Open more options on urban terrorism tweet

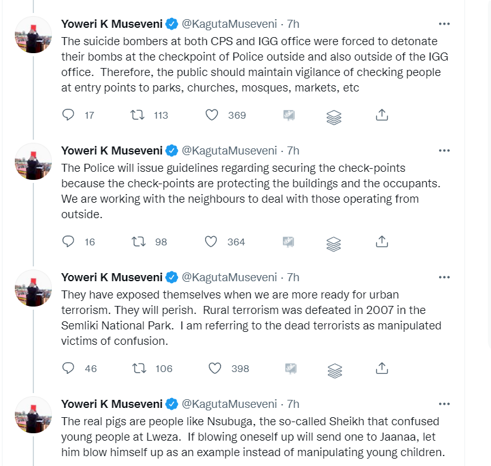(x=443, y=277)
